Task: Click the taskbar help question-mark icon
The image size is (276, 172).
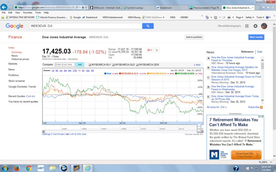Action: tap(236, 169)
